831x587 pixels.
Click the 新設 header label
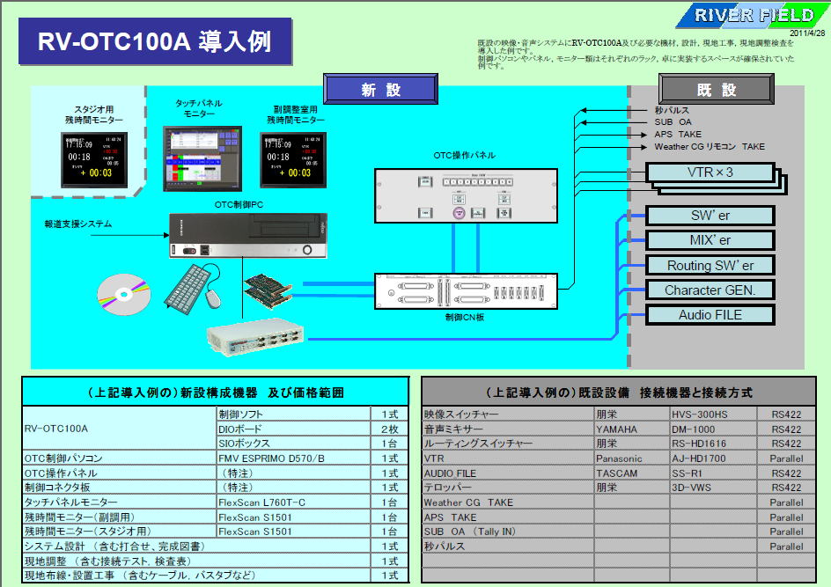[380, 89]
